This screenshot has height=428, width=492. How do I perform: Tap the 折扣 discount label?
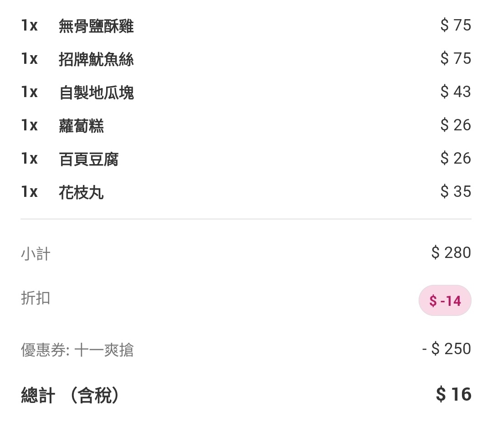pos(36,299)
